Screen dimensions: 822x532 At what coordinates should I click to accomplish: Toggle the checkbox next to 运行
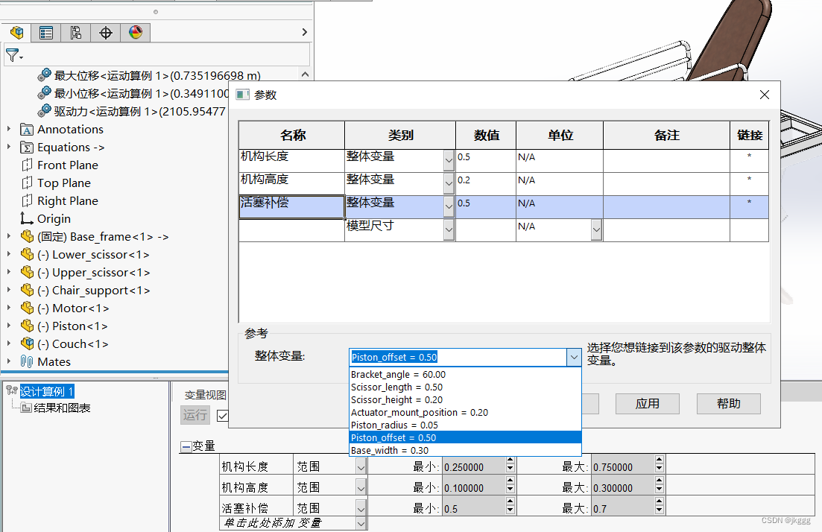click(x=222, y=416)
